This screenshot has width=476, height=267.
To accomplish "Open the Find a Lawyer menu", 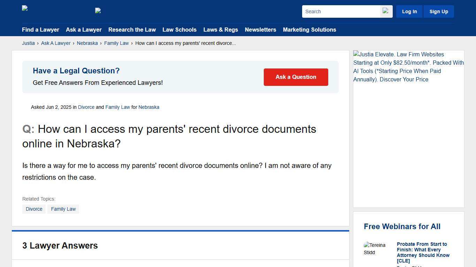I will [40, 30].
